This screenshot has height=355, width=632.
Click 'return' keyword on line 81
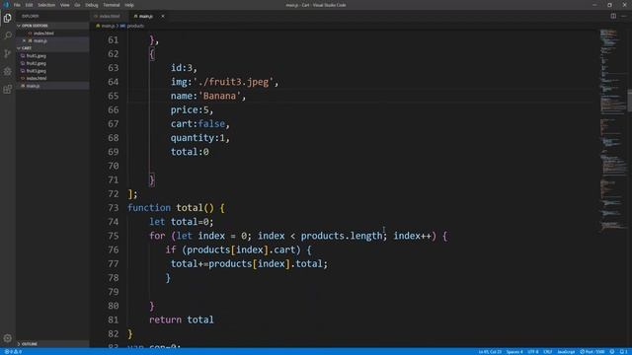click(165, 319)
